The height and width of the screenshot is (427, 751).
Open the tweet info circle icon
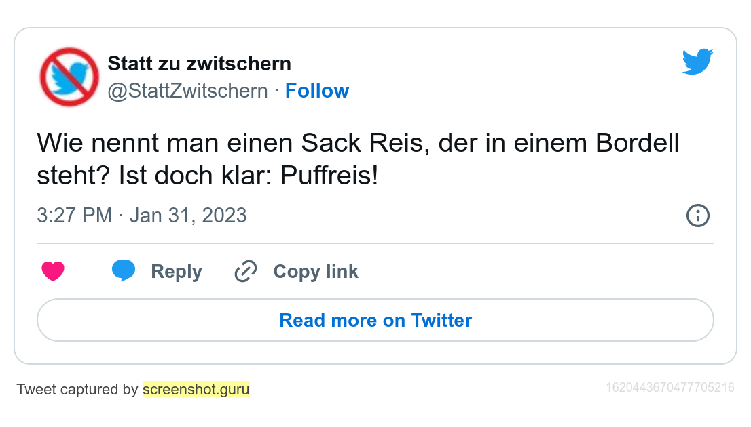point(697,216)
